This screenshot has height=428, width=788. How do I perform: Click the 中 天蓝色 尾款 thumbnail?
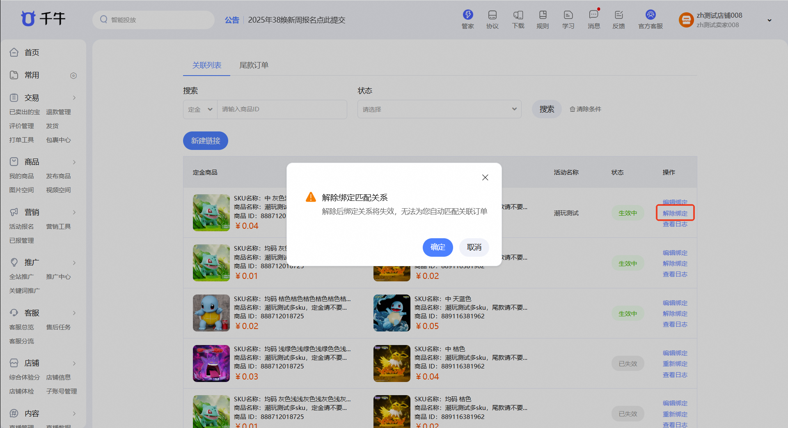[x=392, y=313]
